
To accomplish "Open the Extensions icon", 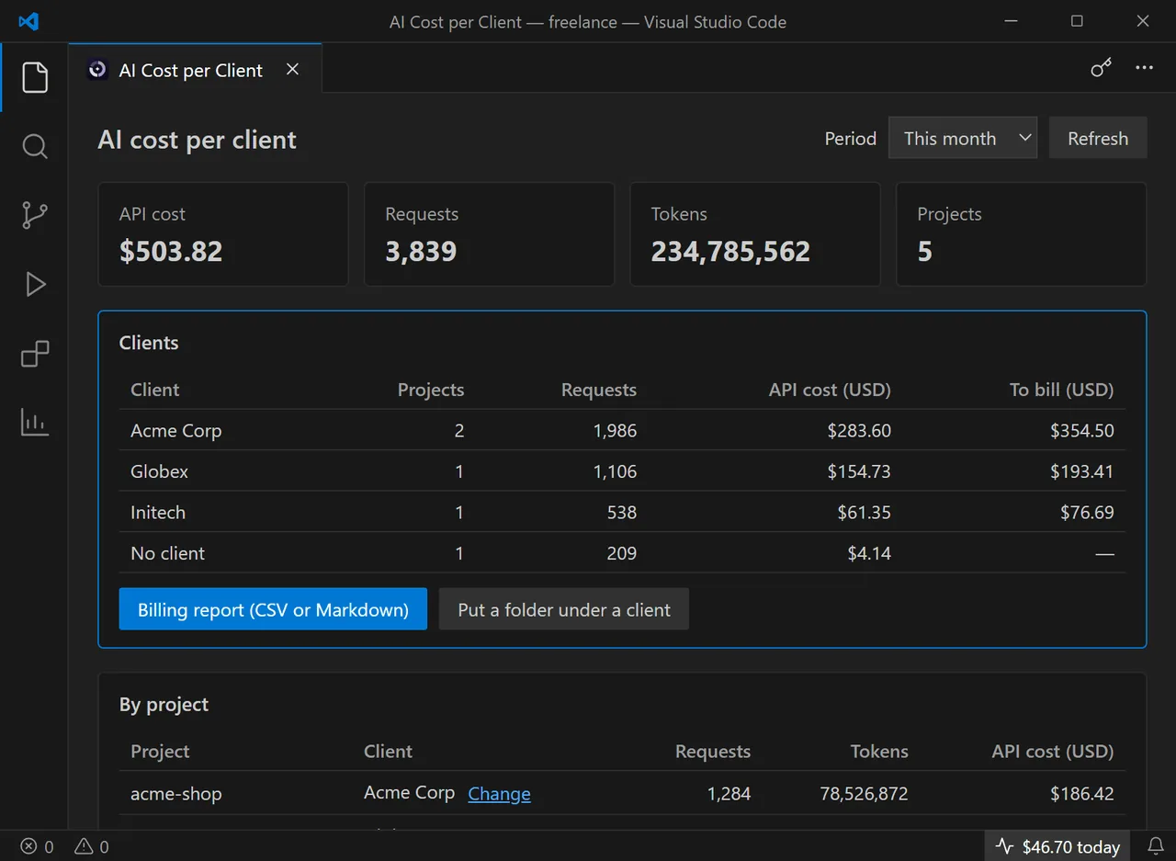I will 35,353.
